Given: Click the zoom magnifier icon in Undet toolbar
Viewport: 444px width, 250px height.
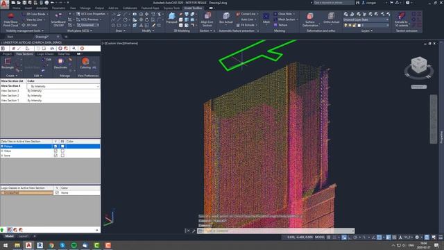Looking at the screenshot, I should pos(74,49).
